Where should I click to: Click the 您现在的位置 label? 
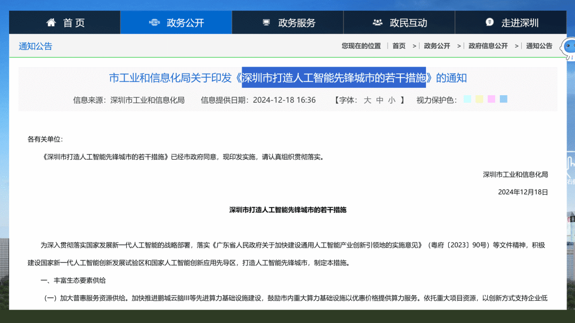[x=361, y=46]
